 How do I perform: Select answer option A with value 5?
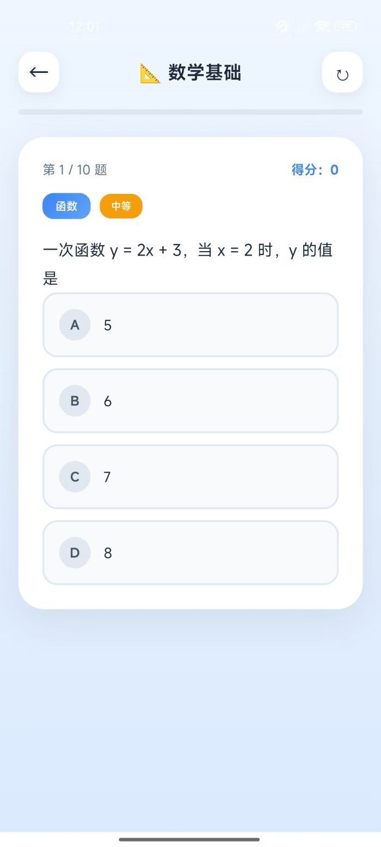190,325
